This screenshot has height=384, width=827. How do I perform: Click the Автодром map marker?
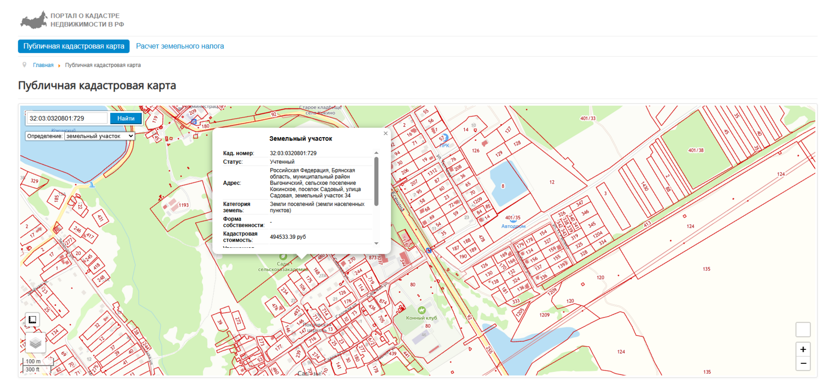click(x=513, y=221)
